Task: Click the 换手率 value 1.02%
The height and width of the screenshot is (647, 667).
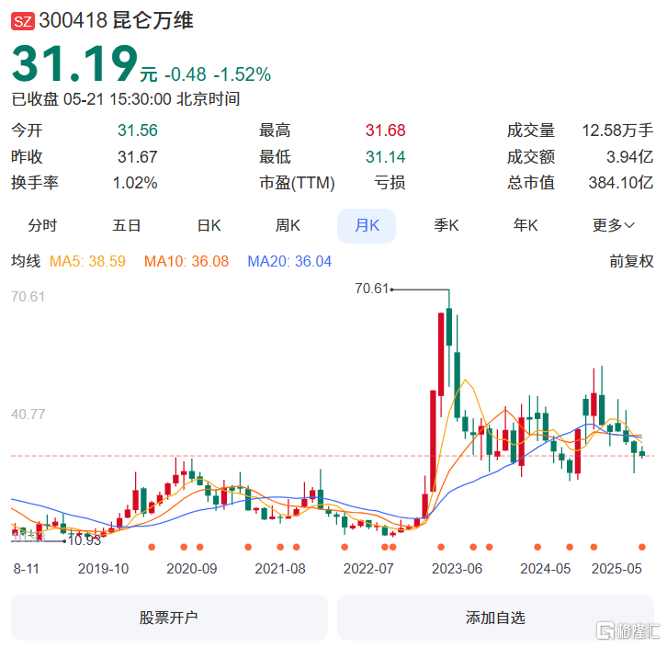Action: 135,183
